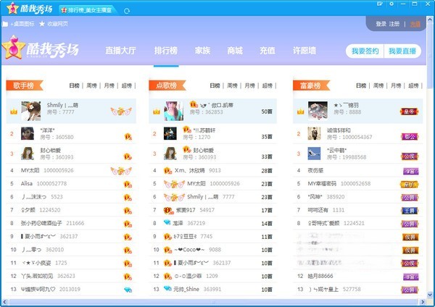Open 封心锁爱 avatar in 歌手榜
The image size is (435, 307).
28,153
